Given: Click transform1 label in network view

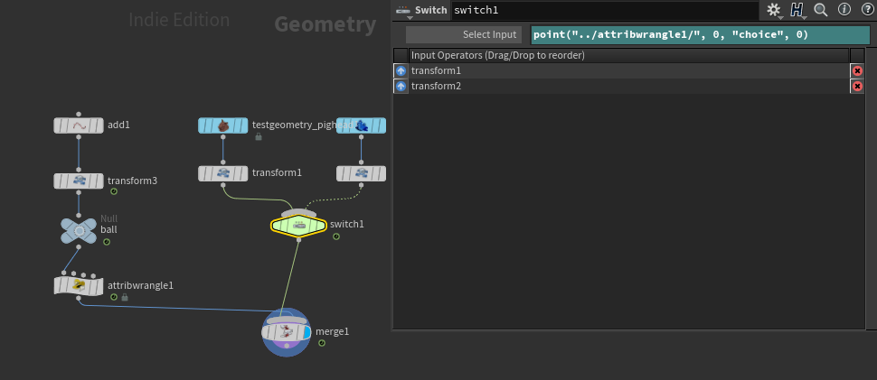Looking at the screenshot, I should point(277,173).
